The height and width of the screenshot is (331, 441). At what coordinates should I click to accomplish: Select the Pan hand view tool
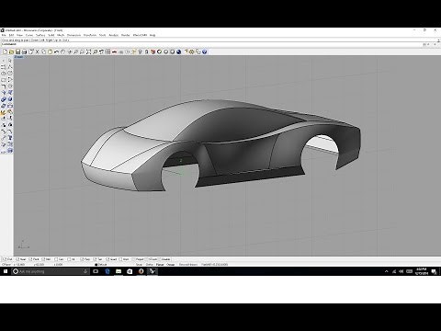(63, 51)
